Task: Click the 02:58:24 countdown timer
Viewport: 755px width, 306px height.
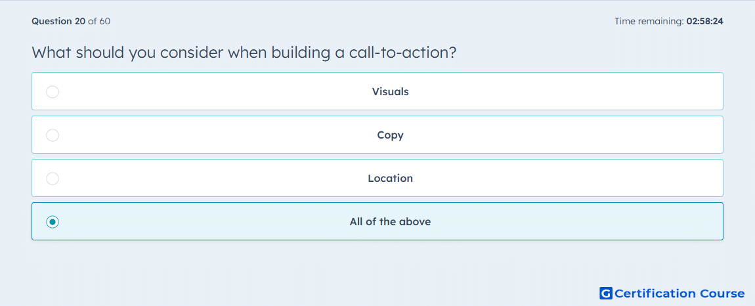Action: 705,21
